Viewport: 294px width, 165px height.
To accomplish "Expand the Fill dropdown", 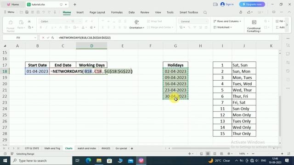I will click(280, 22).
